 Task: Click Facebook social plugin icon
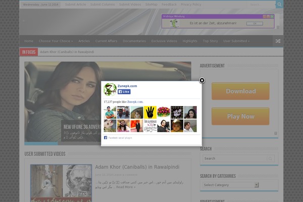click(x=106, y=138)
